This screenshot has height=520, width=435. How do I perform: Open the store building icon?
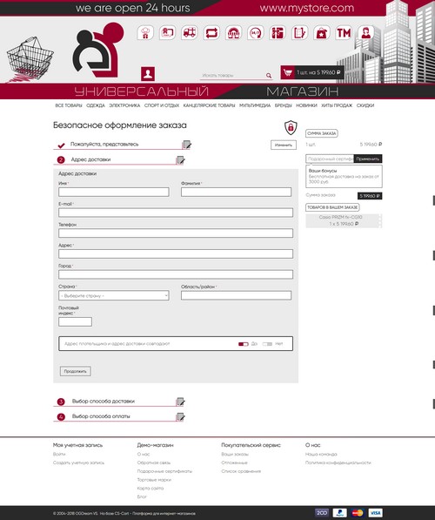click(233, 33)
